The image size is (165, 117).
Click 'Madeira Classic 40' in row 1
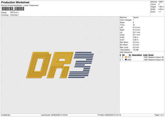tap(156, 57)
